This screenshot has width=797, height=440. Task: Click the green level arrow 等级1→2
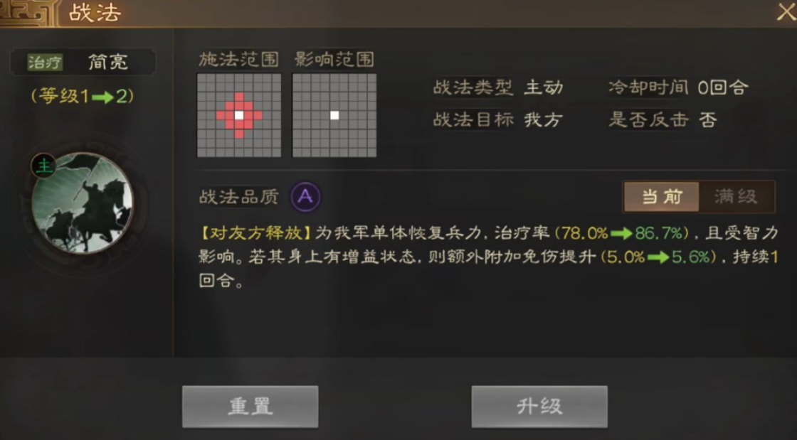tap(102, 97)
